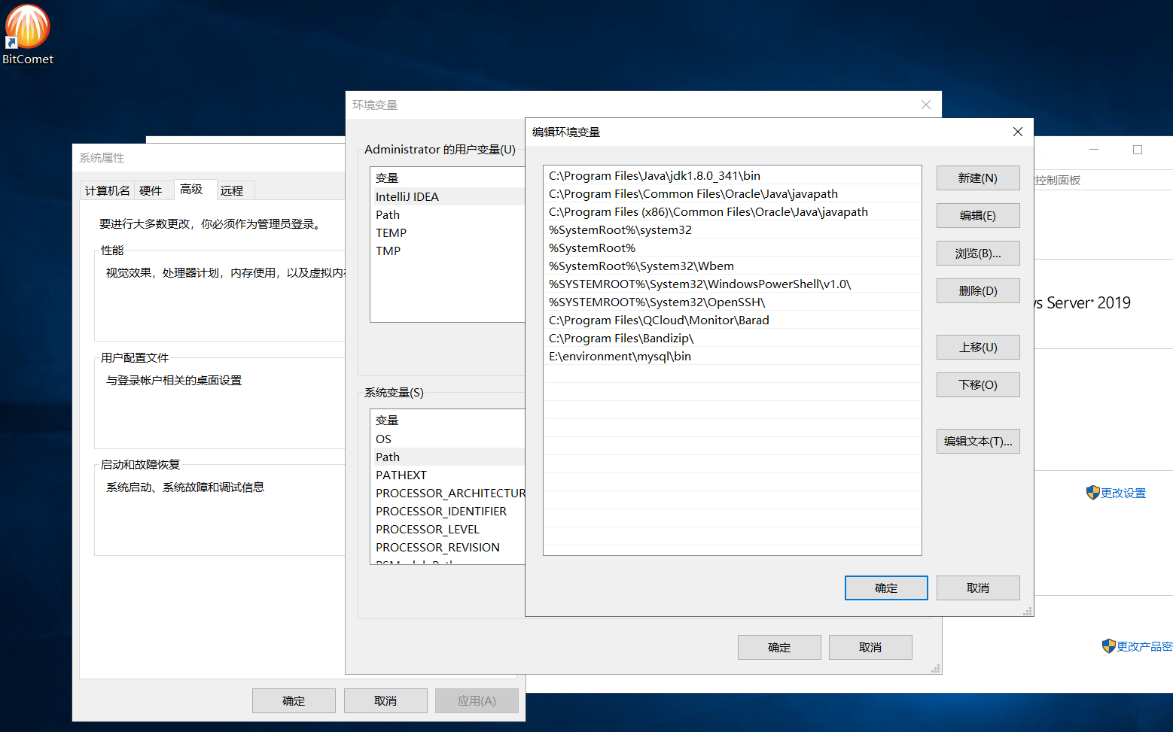
Task: Open 编辑文本(T)... editor
Action: pyautogui.click(x=977, y=442)
